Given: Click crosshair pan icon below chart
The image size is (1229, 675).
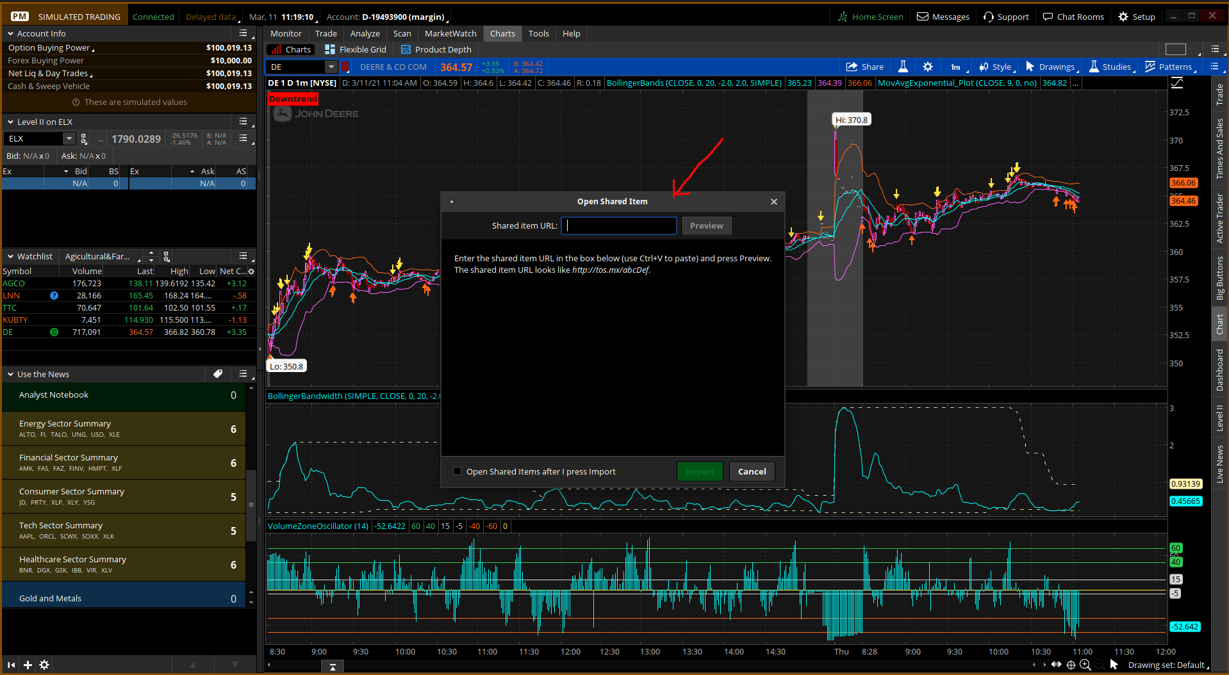Looking at the screenshot, I should coord(1071,665).
